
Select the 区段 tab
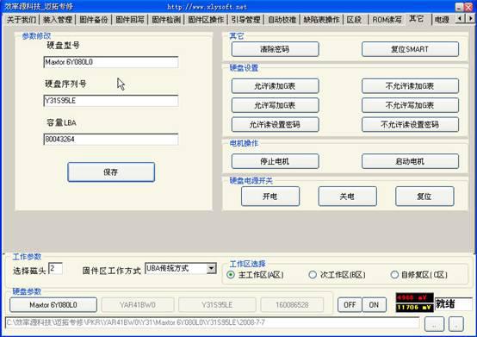(355, 20)
